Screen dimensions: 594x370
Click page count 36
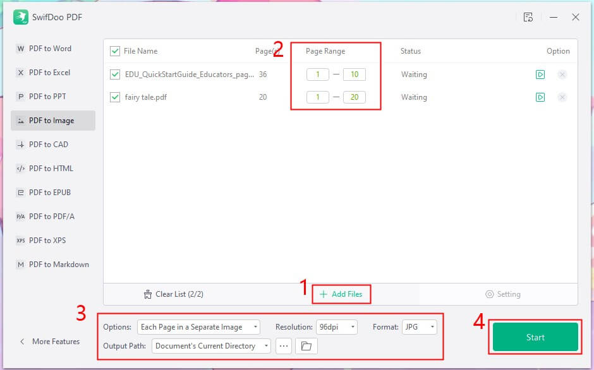pos(263,75)
